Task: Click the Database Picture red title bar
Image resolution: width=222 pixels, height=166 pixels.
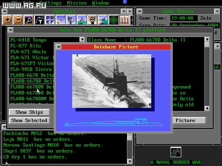Action: [116, 47]
